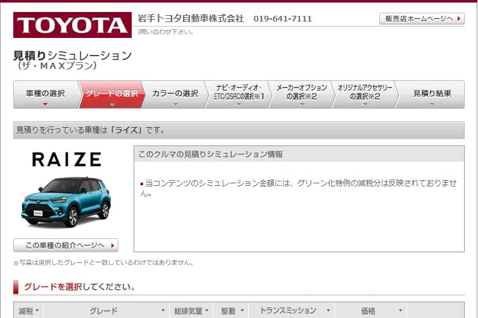This screenshot has width=478, height=318.
Task: Open the 価格 column dropdown
Action: pyautogui.click(x=401, y=310)
